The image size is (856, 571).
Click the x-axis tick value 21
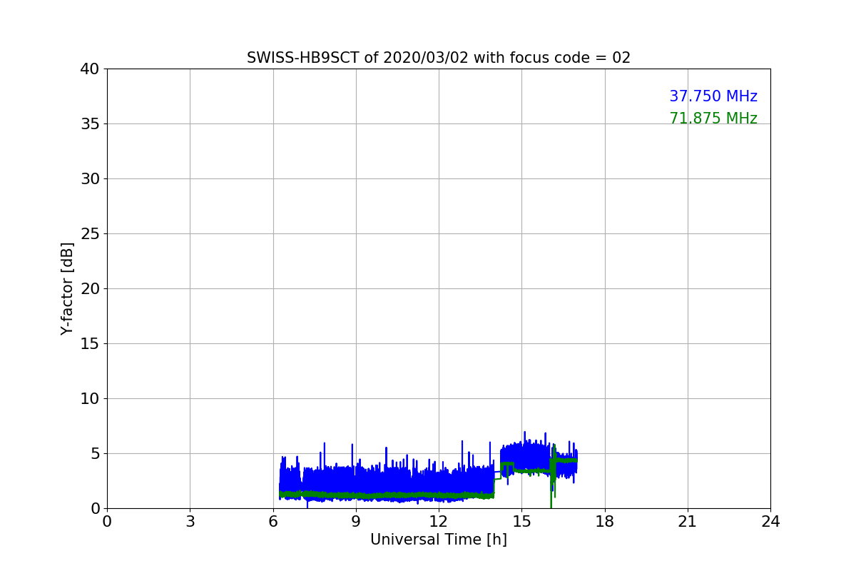(688, 522)
